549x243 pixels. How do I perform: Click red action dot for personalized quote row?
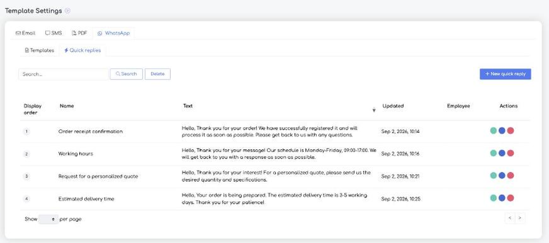pyautogui.click(x=511, y=175)
